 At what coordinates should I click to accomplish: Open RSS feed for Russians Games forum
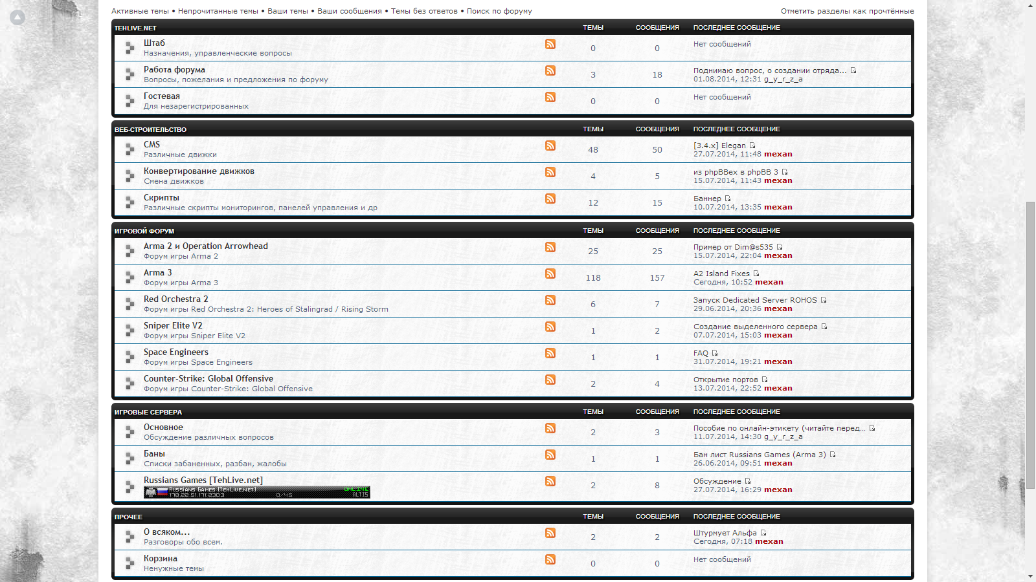coord(550,481)
